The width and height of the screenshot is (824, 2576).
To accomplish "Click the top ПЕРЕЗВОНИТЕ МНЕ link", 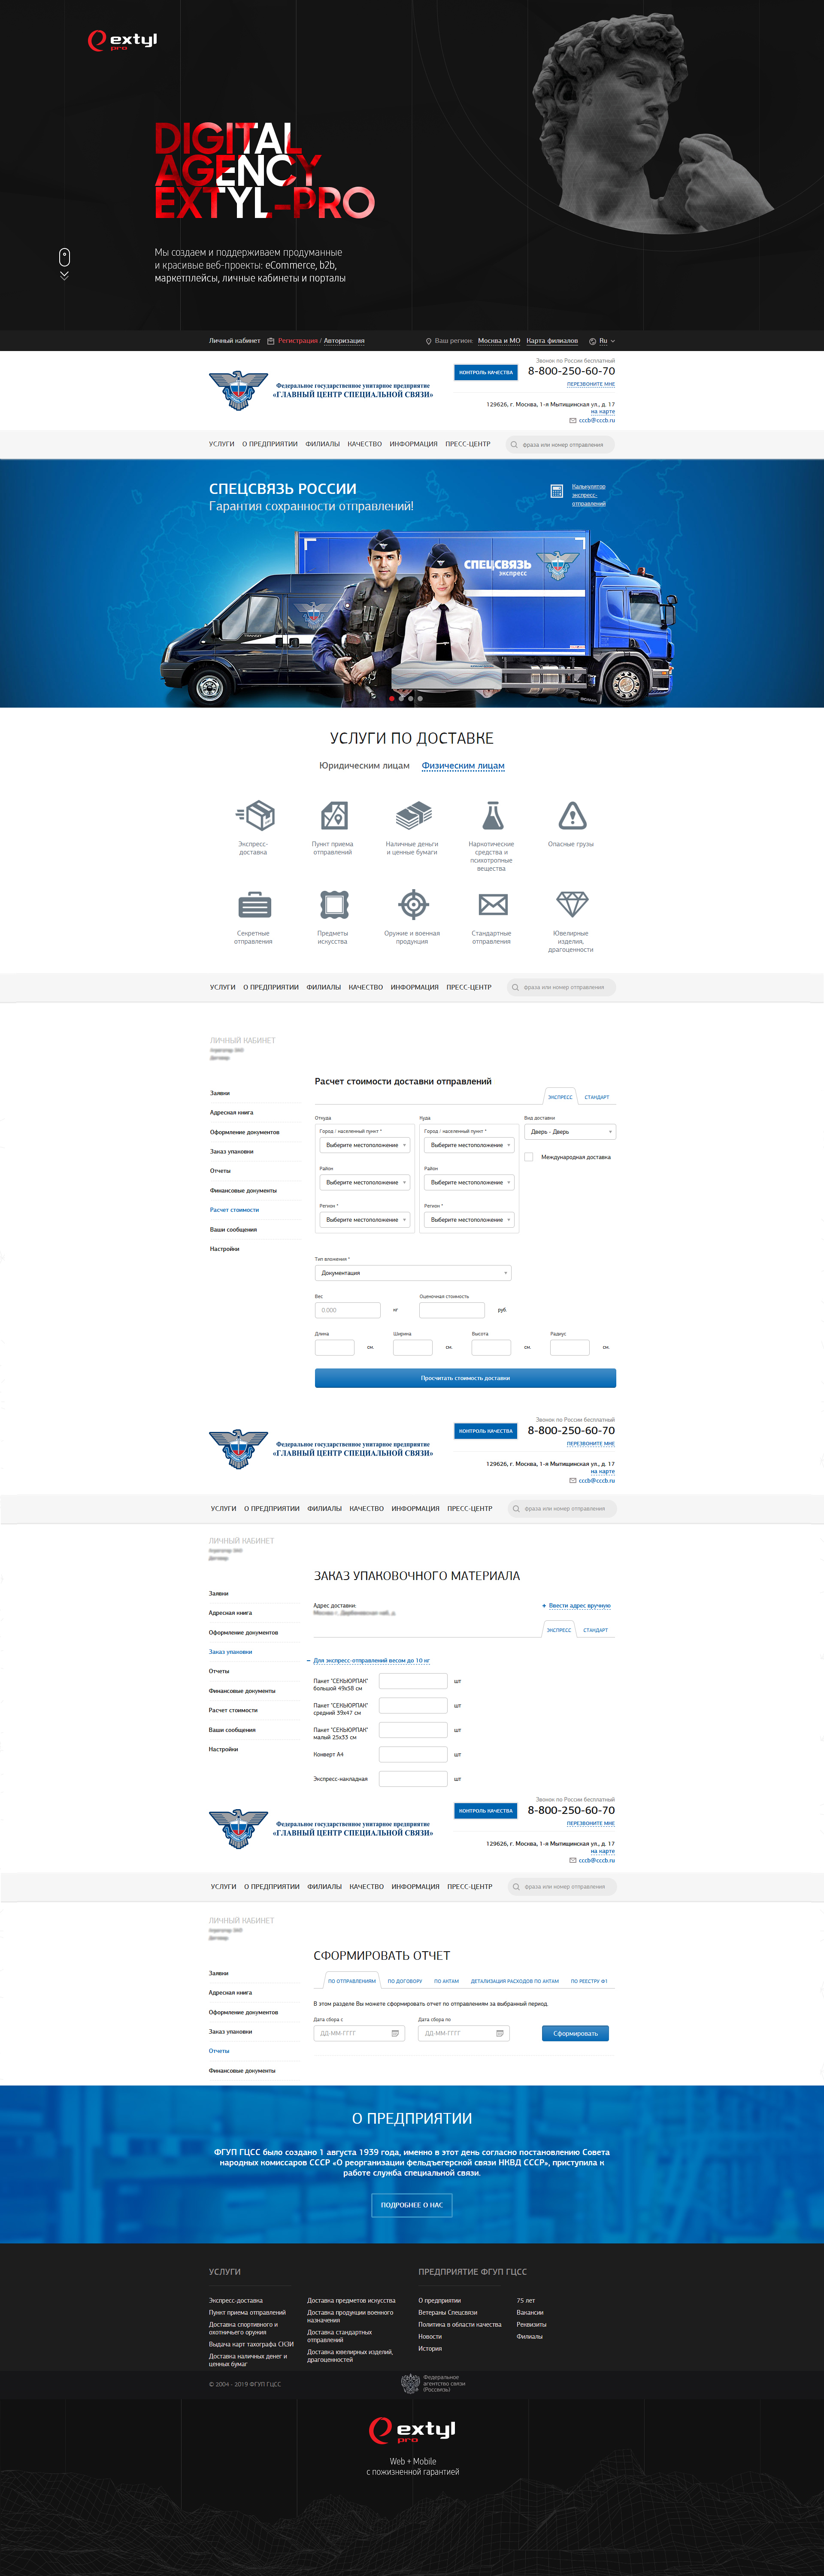I will pyautogui.click(x=591, y=384).
